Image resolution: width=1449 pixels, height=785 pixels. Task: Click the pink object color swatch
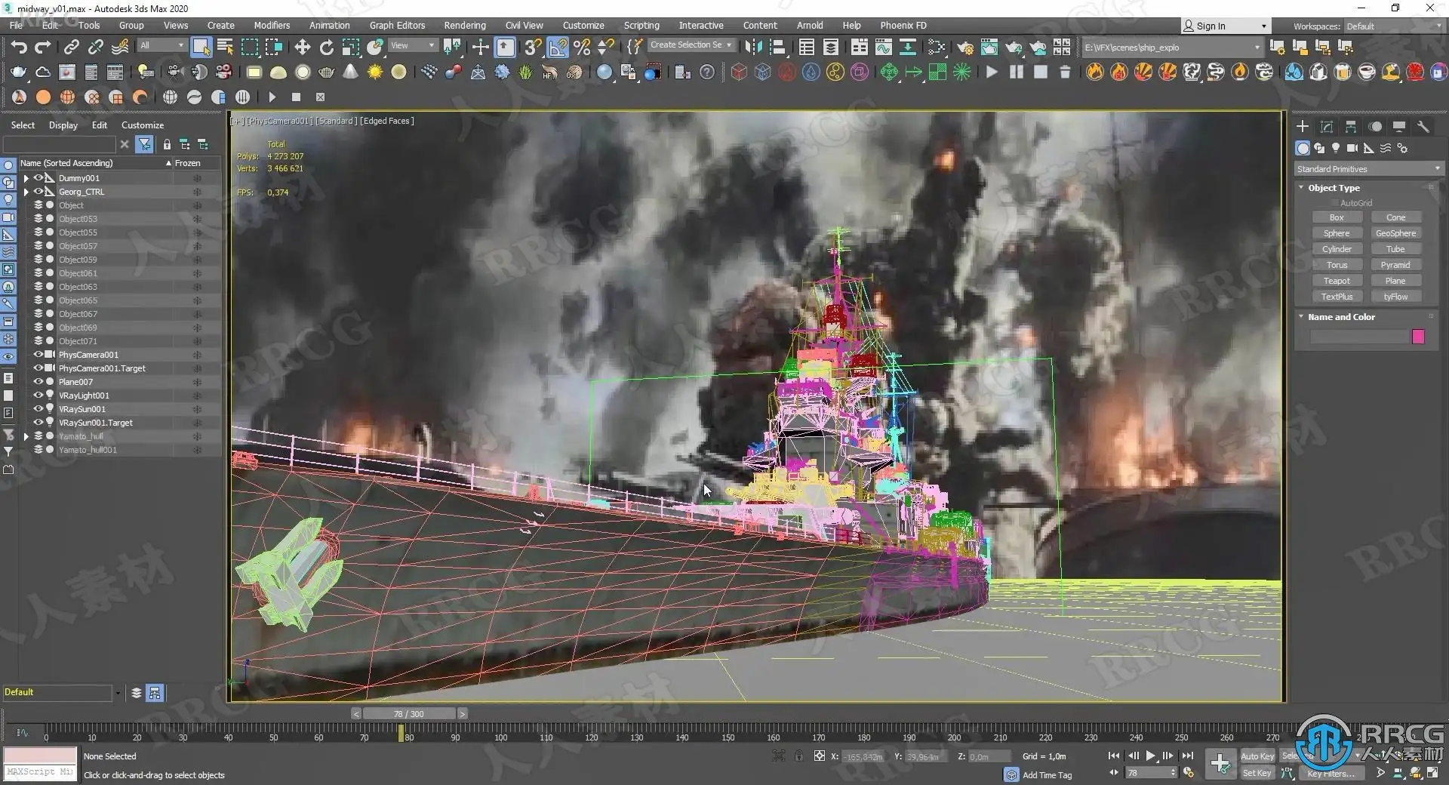tap(1418, 337)
